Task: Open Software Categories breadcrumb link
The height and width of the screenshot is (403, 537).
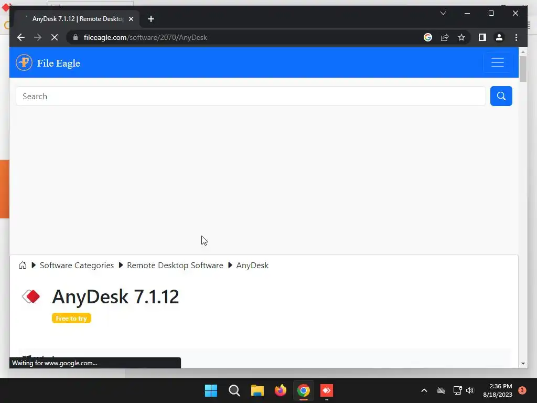Action: tap(77, 265)
